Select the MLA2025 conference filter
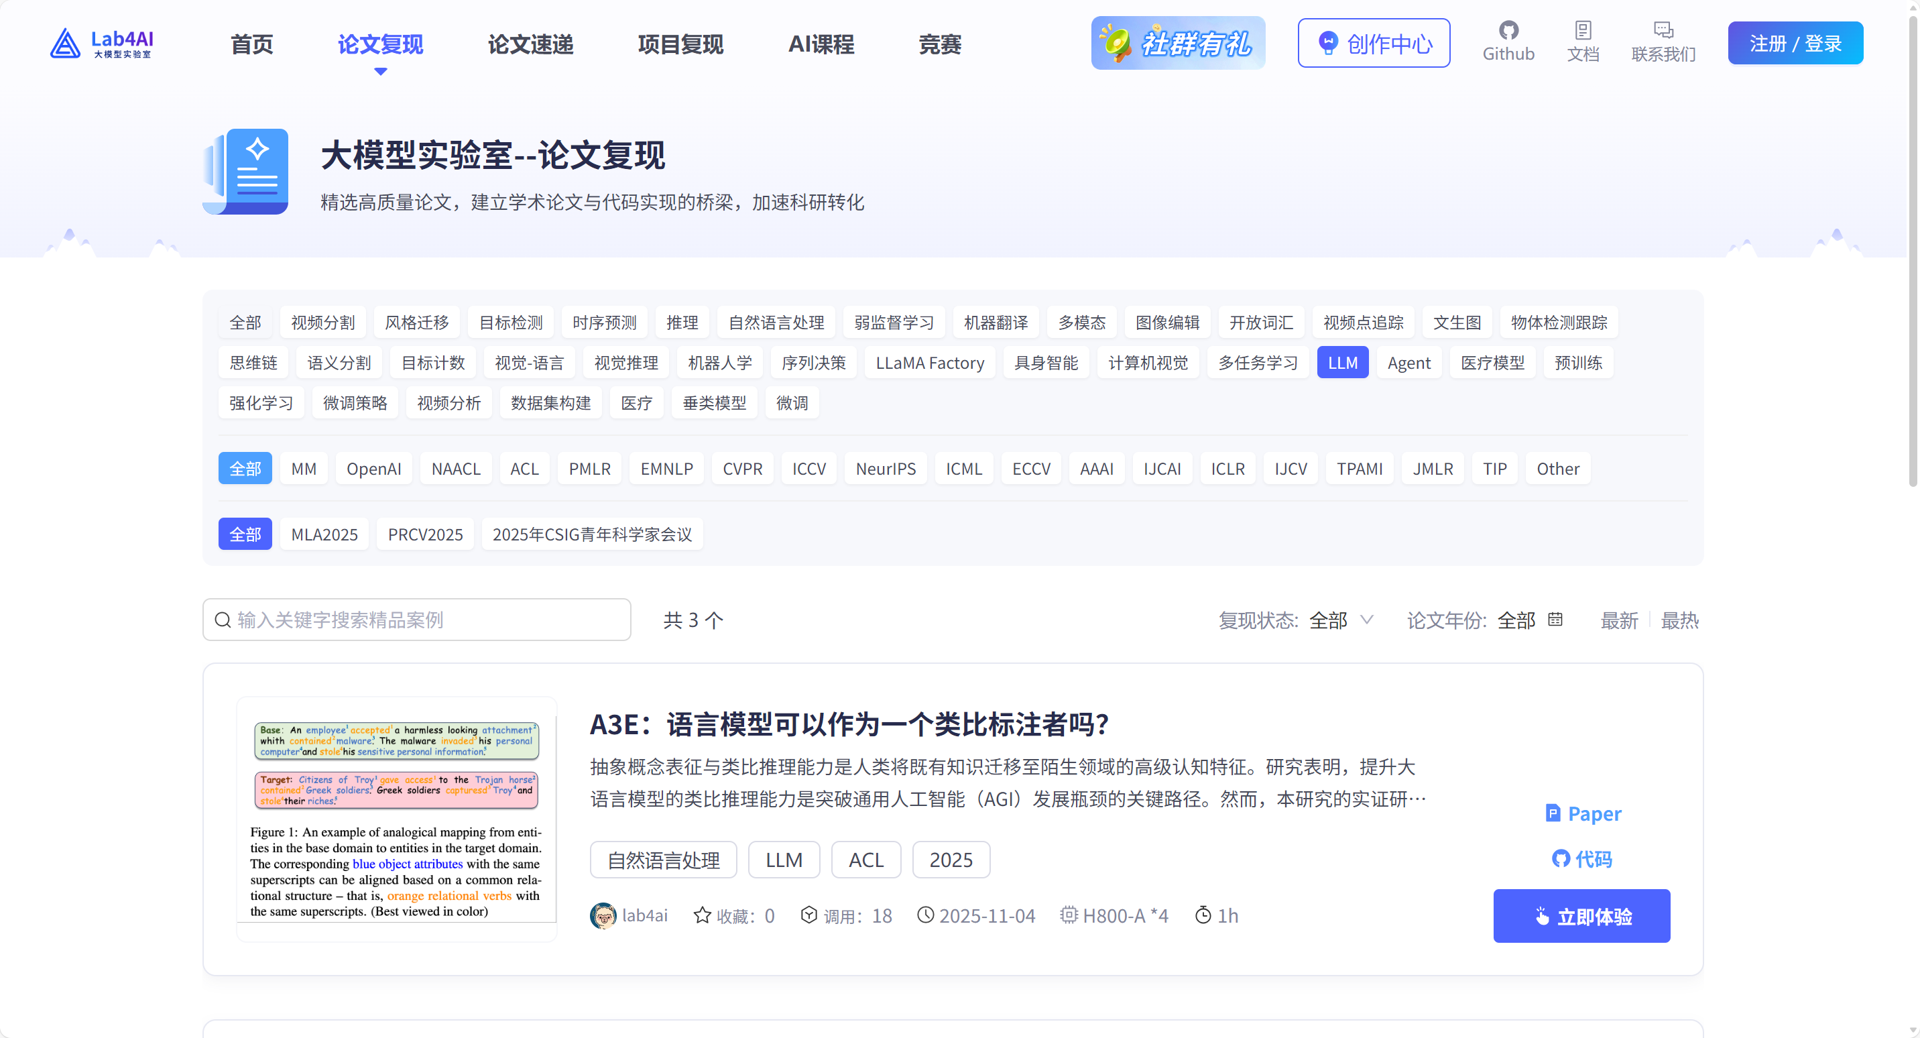This screenshot has height=1038, width=1920. (324, 534)
